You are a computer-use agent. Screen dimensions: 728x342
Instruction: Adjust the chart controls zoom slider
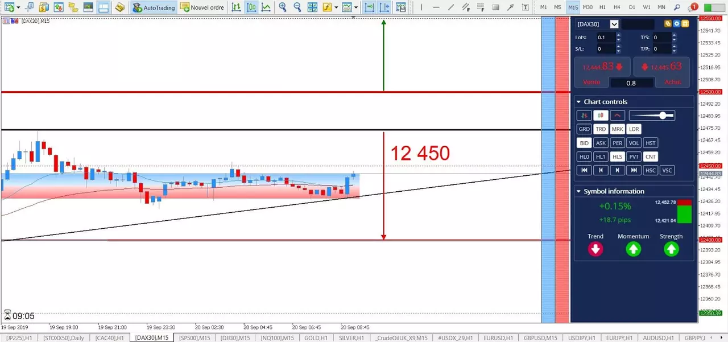(651, 116)
